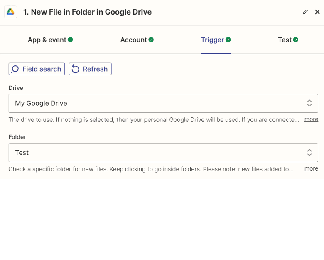324x260 pixels.
Task: Click the step title 'New File in Folder'
Action: pos(87,12)
